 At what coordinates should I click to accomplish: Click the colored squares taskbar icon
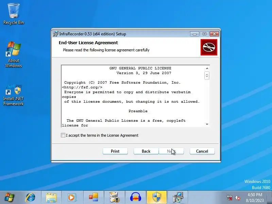tap(93, 197)
